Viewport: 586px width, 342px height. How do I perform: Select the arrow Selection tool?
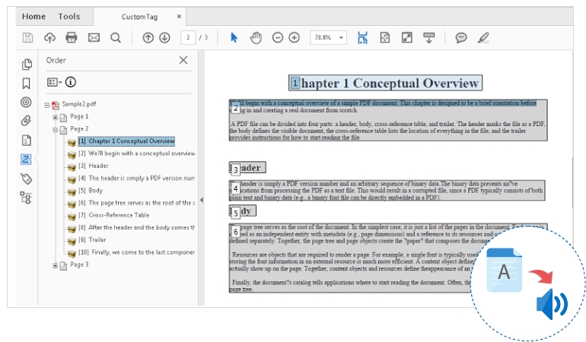pyautogui.click(x=234, y=37)
